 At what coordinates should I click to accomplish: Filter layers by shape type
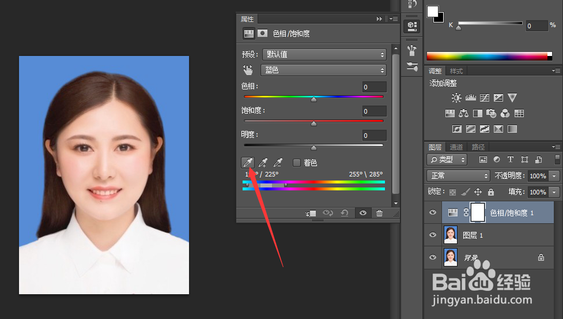click(524, 159)
